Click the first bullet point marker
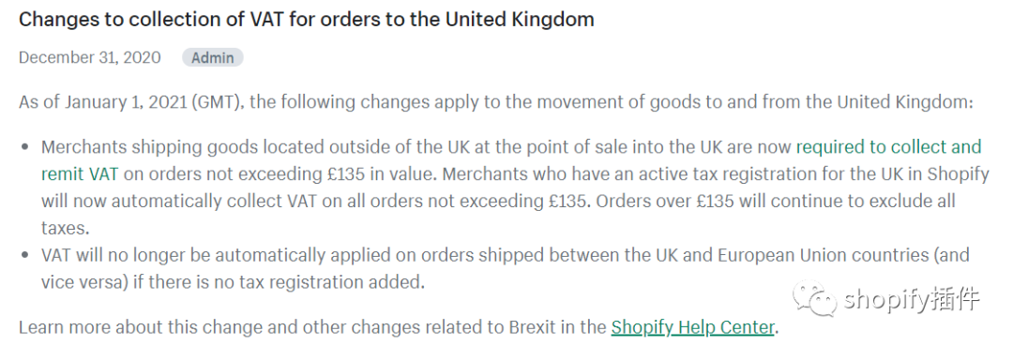This screenshot has height=346, width=1013. [25, 147]
